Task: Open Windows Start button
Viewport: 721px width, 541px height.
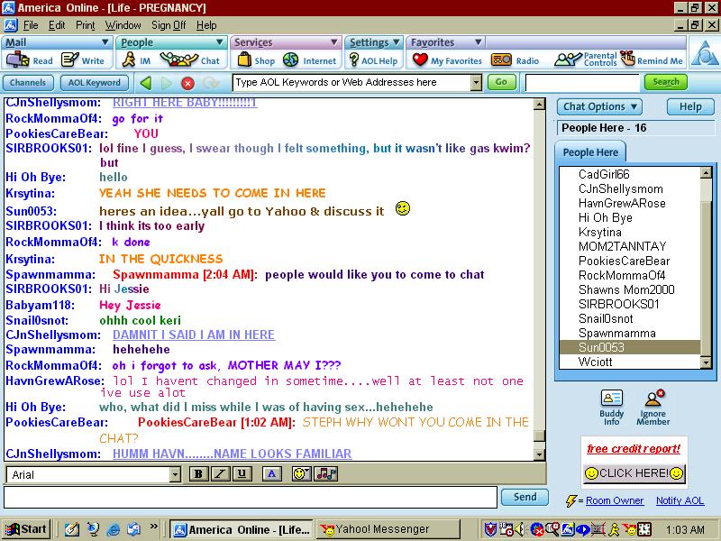Action: 26,529
